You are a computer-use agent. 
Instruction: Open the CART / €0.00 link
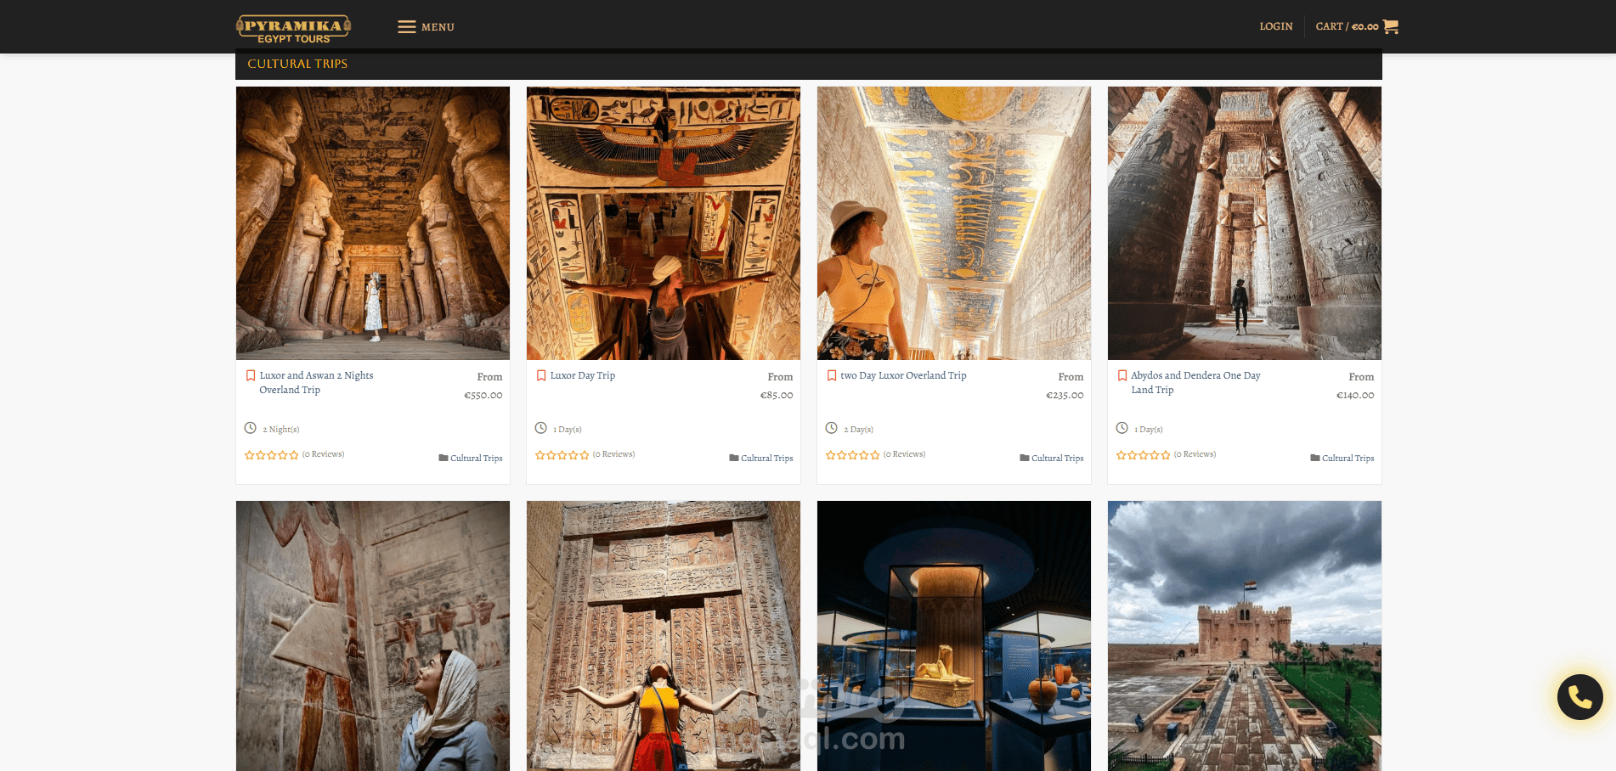(1357, 26)
